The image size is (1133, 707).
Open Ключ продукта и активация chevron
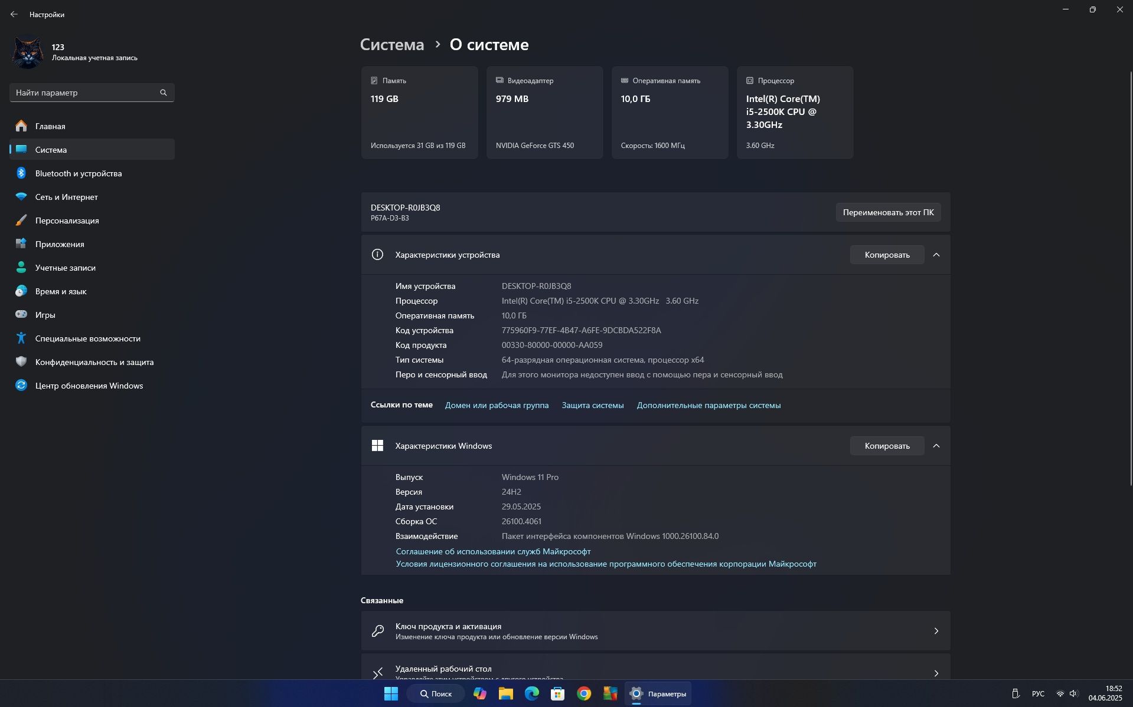click(936, 631)
